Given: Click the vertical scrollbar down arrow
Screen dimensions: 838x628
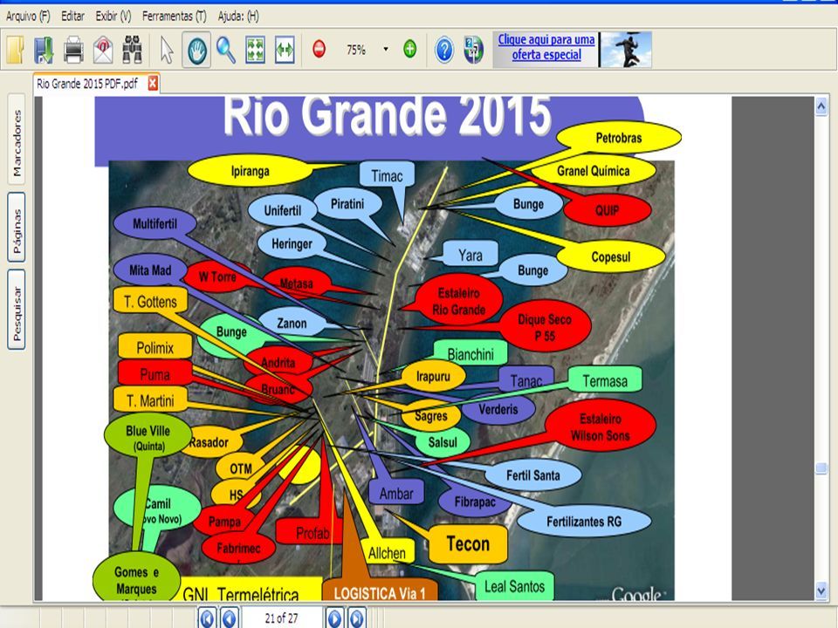Looking at the screenshot, I should coord(821,590).
